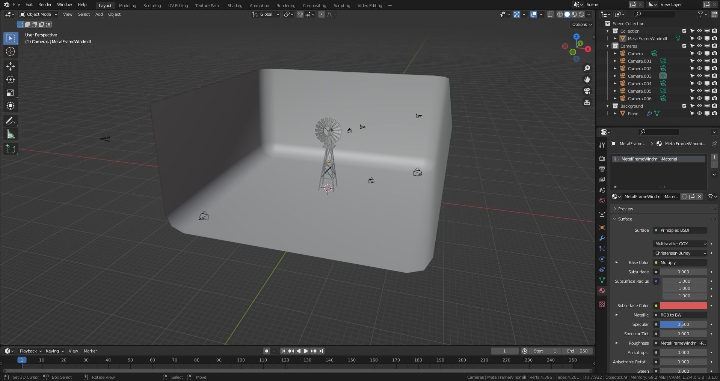Jump to the timeline end frame
Viewport: 720px width, 381px height.
point(321,351)
